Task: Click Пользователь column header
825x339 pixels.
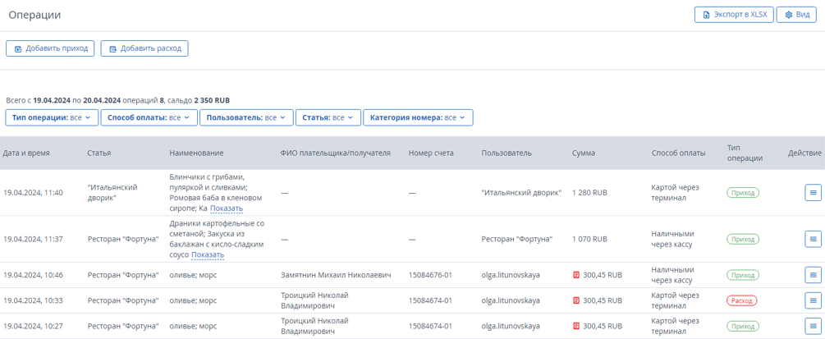Action: 506,153
